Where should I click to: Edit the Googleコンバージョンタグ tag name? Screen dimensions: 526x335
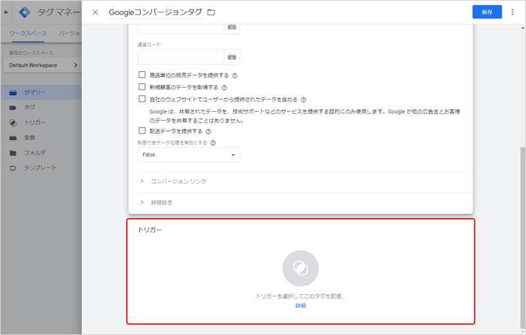(155, 13)
